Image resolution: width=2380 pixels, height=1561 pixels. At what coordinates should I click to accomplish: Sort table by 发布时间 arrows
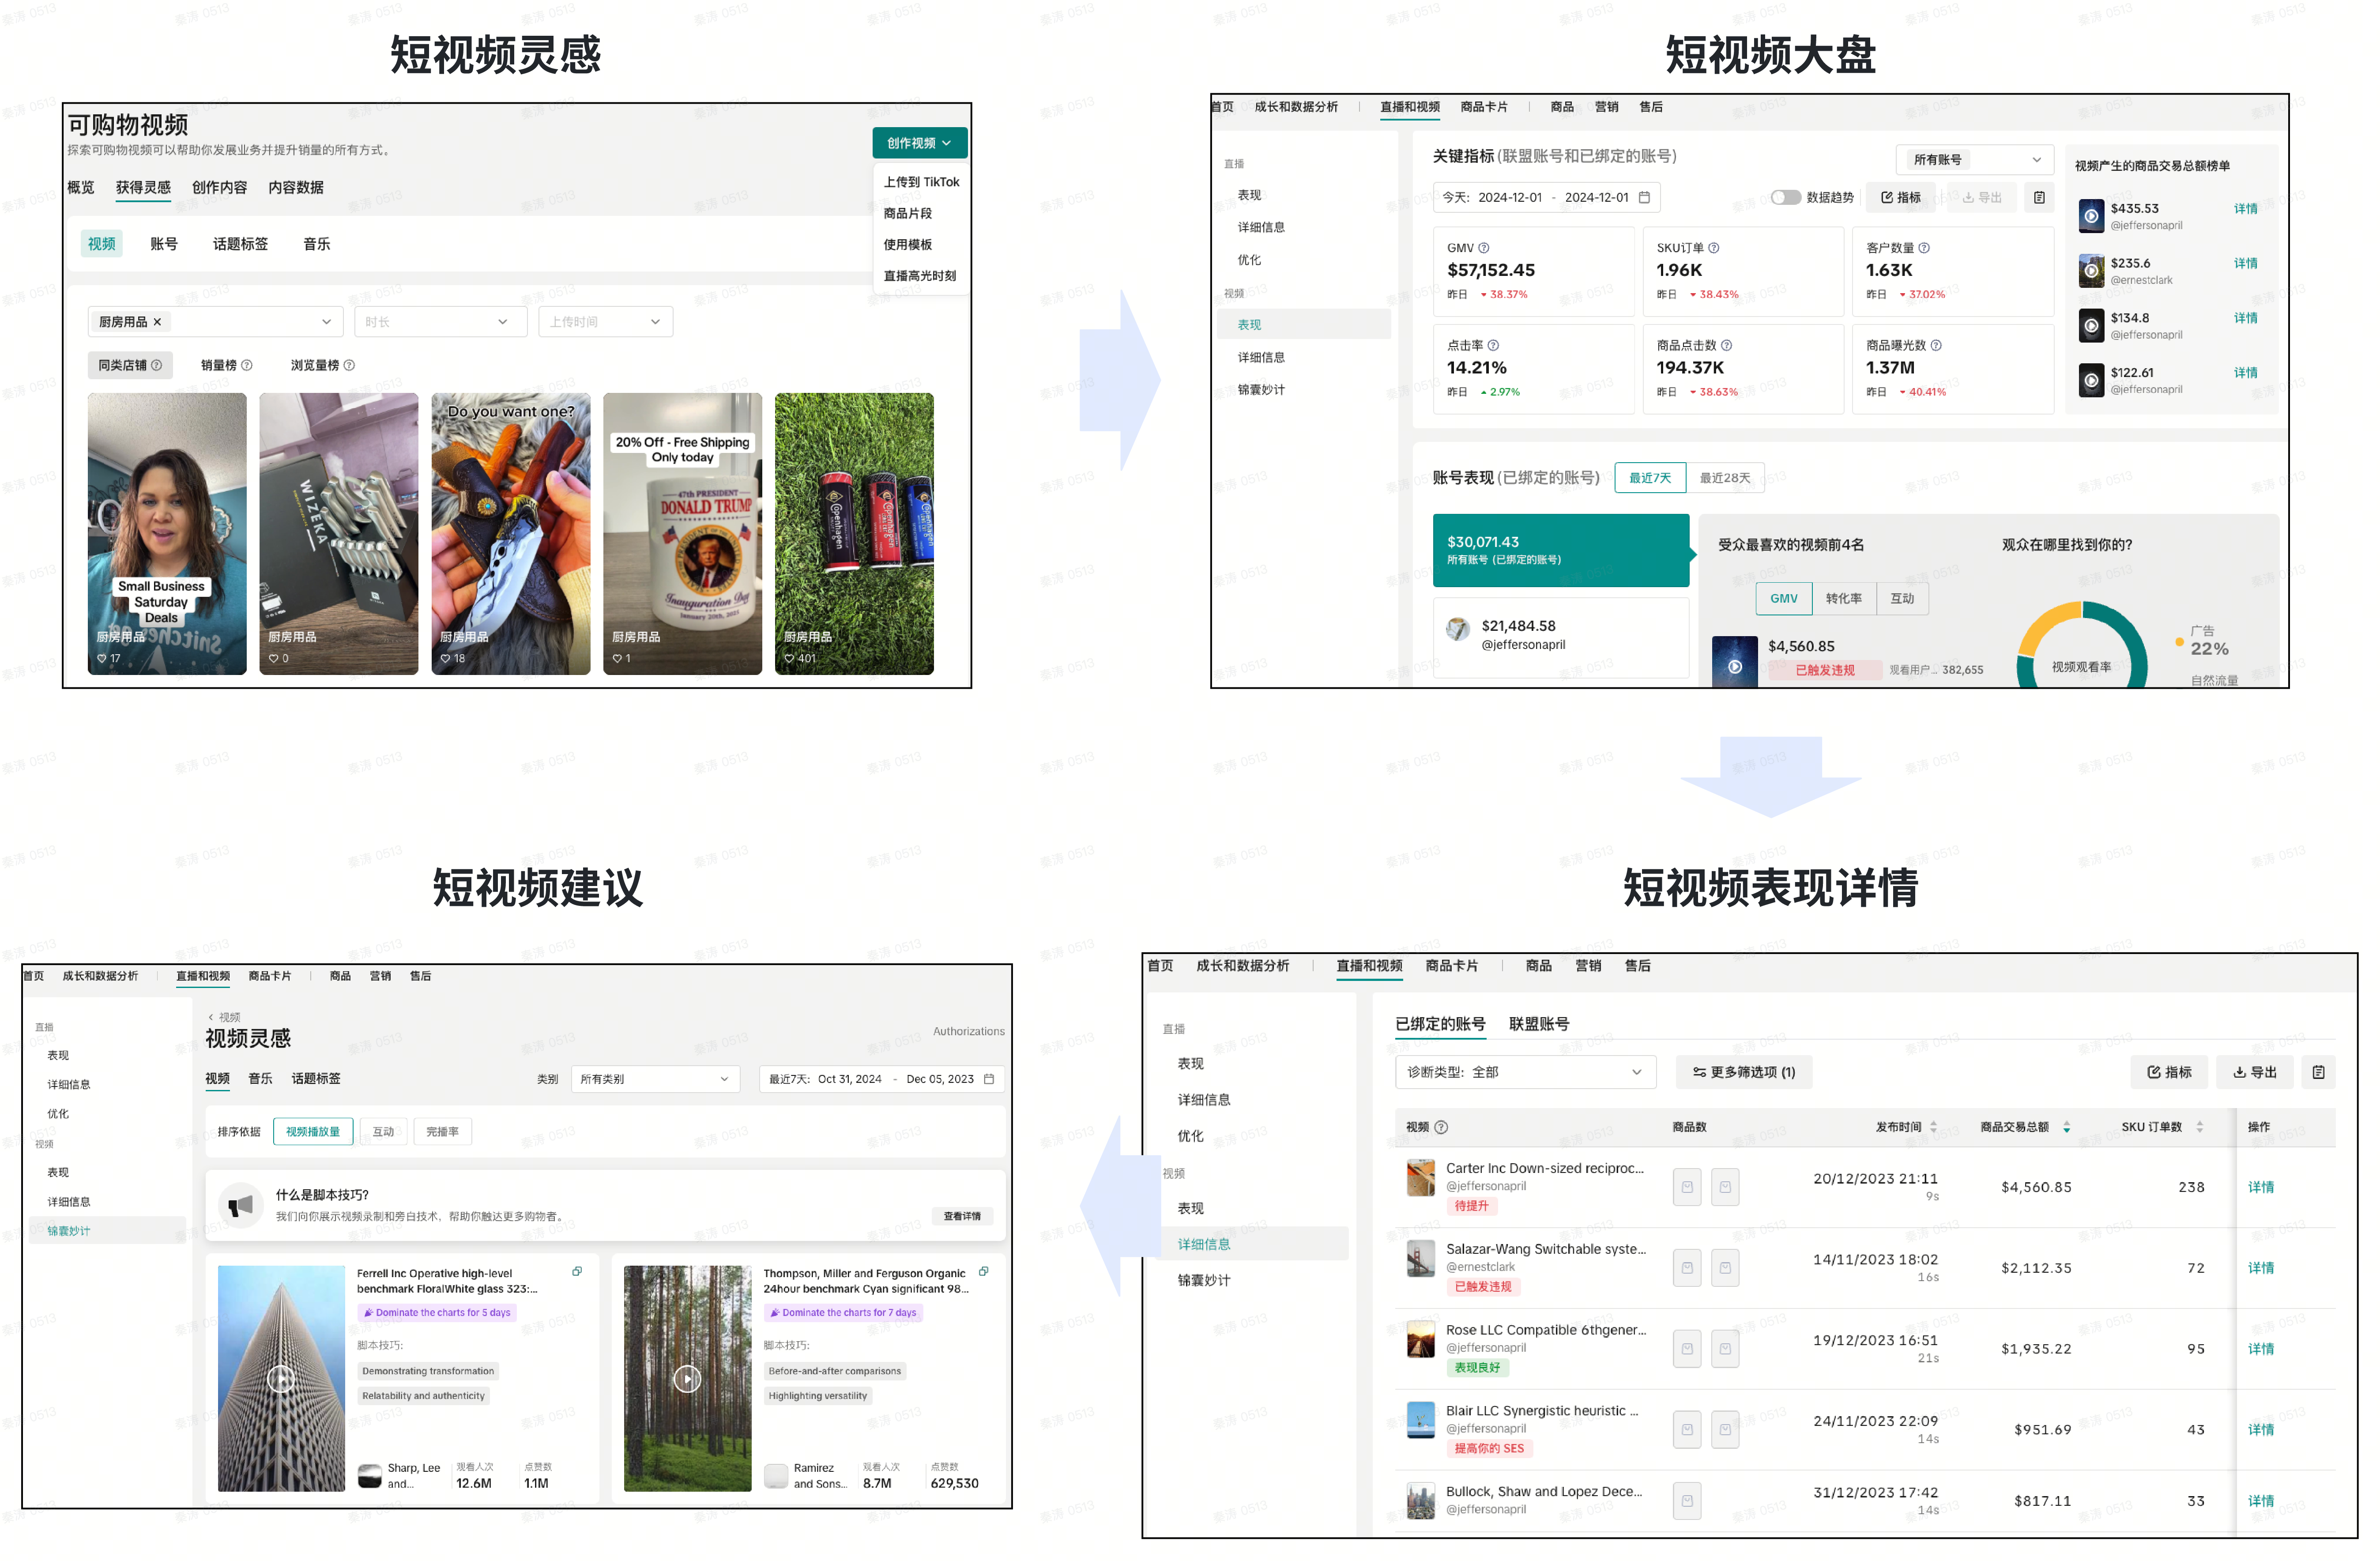(1934, 1128)
